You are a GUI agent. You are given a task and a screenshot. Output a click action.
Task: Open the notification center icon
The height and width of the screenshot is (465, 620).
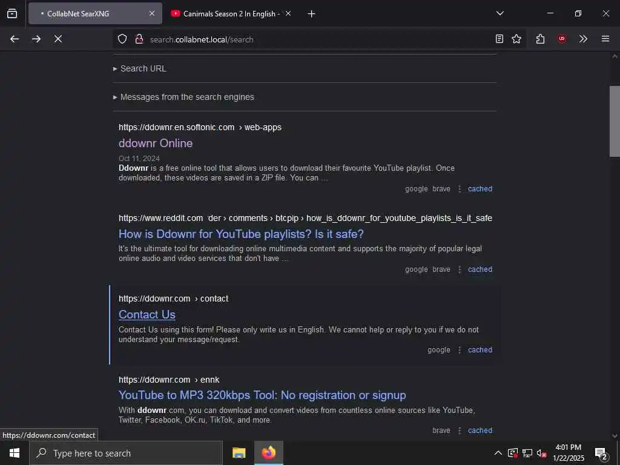(601, 453)
